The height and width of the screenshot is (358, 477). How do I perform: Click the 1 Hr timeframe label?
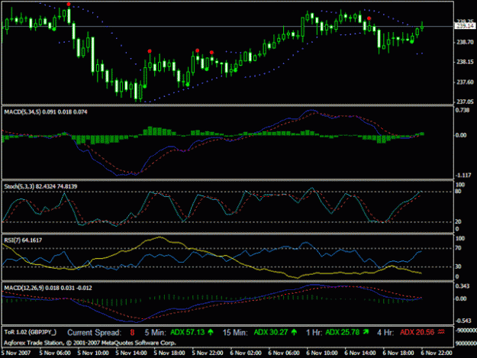(314, 333)
